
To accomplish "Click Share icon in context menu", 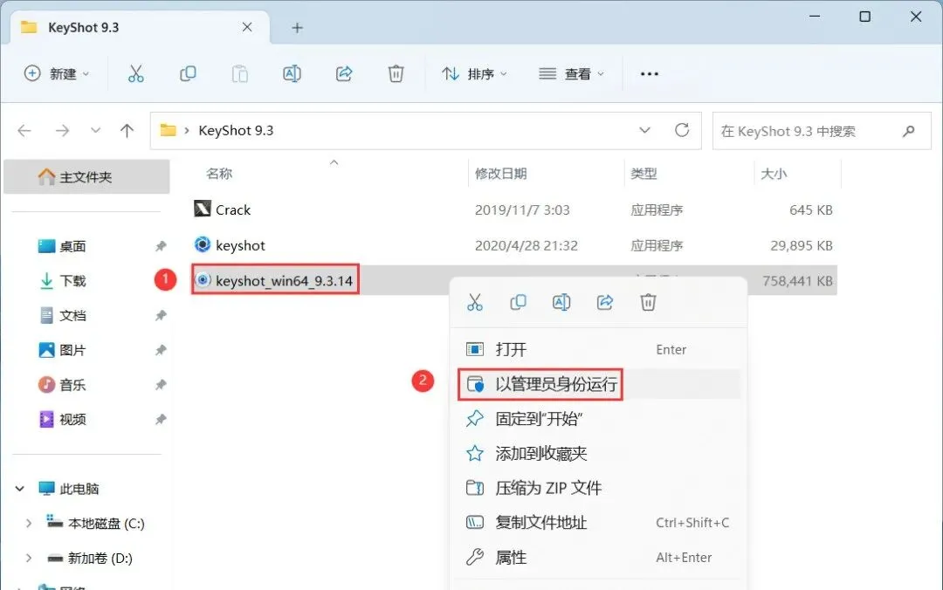I will pyautogui.click(x=604, y=302).
